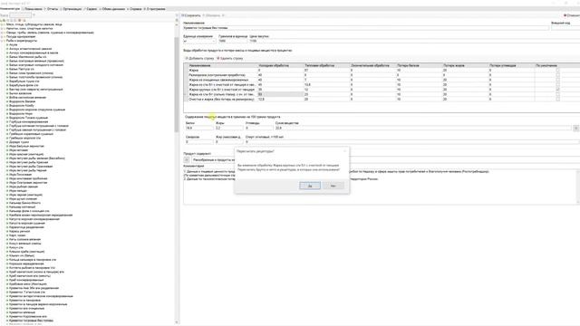Click the Сохранить toolbar button
The image size is (580, 326).
pyautogui.click(x=191, y=15)
